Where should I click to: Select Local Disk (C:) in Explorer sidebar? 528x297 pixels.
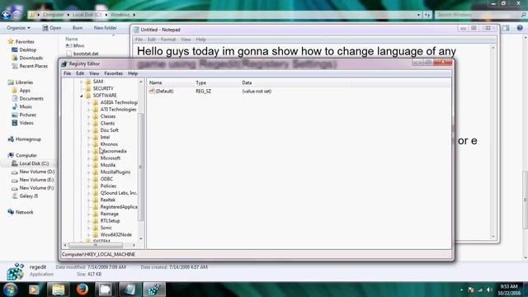34,163
